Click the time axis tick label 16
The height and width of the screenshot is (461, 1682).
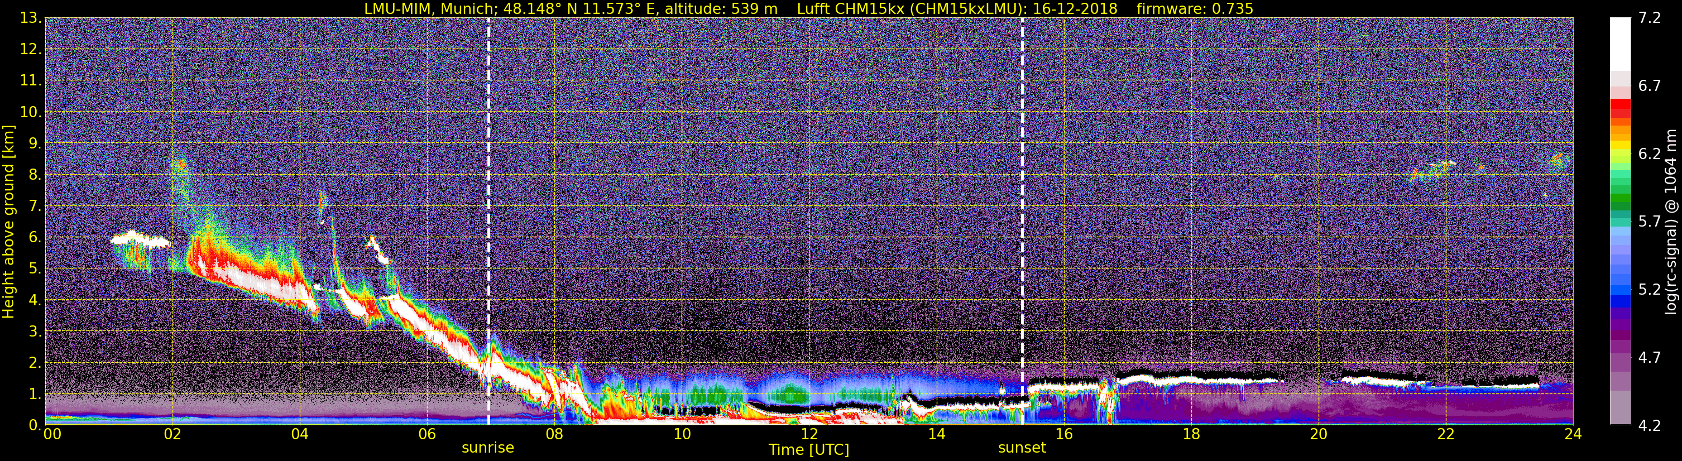tap(1063, 435)
